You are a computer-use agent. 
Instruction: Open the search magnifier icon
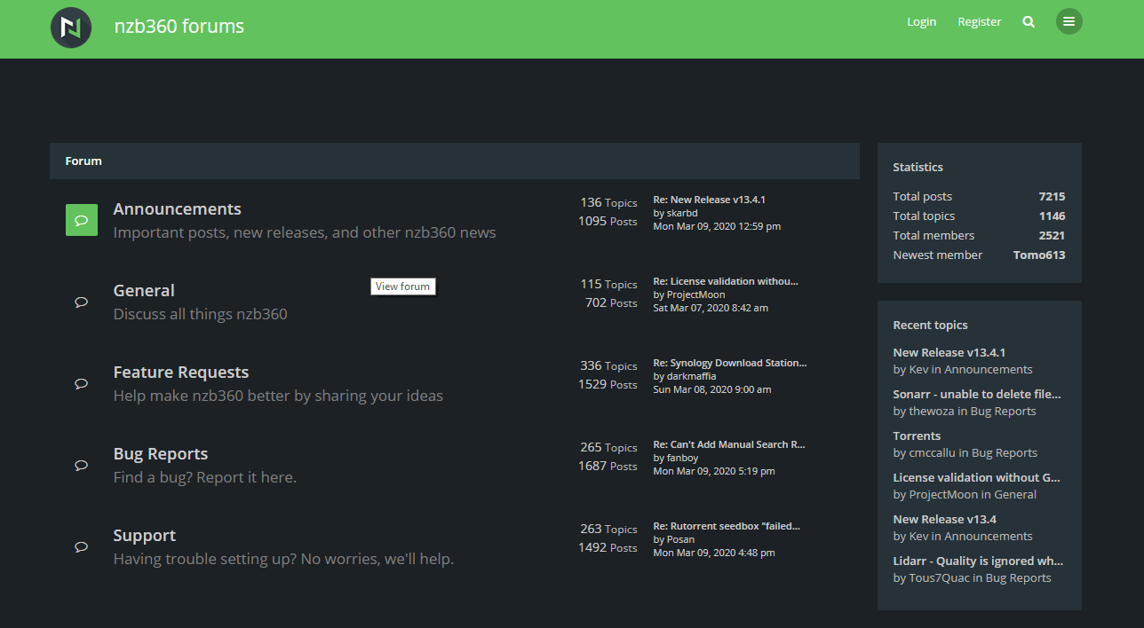pyautogui.click(x=1028, y=21)
